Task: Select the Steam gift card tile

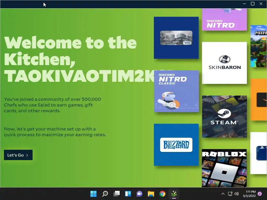Action: coord(224,116)
